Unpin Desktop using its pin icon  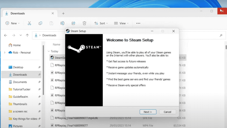click(39, 67)
